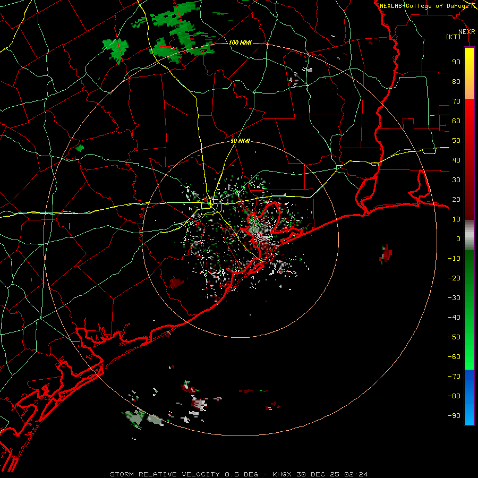Click the dark red echo patch southwest inside 50 NMI ring
The image size is (478, 478).
pyautogui.click(x=176, y=283)
